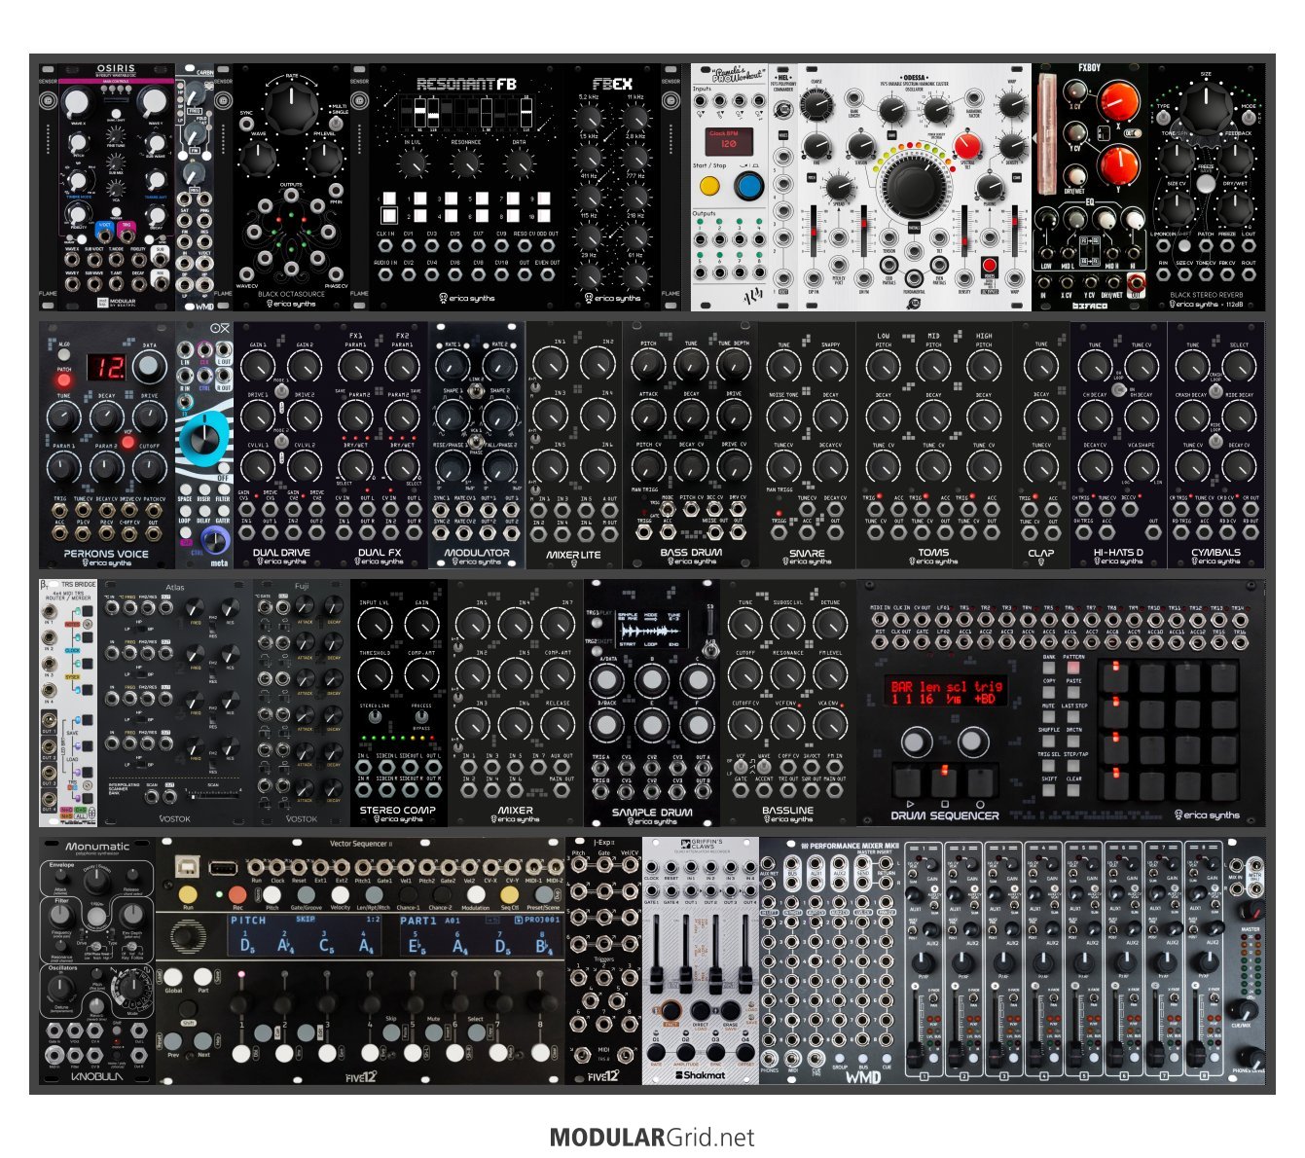Push the DRCTN button on the Drum Sequencer
This screenshot has width=1305, height=1158.
click(1072, 742)
